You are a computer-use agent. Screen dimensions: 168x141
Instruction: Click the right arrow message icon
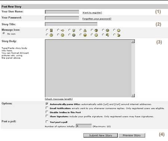pos(62,31)
